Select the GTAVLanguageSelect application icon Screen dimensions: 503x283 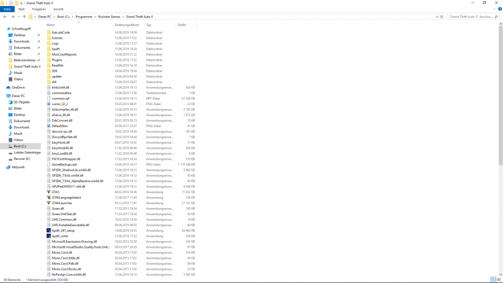point(49,198)
